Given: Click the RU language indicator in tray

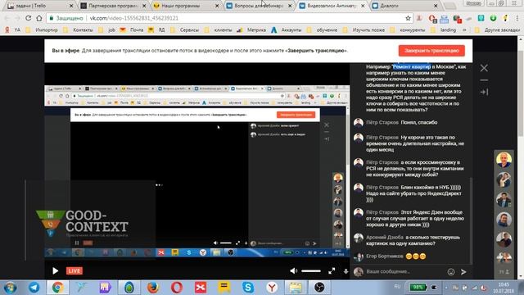Looking at the screenshot, I should 397,287.
